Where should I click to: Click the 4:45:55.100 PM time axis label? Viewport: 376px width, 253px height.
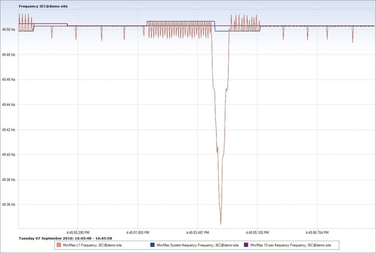(257, 233)
